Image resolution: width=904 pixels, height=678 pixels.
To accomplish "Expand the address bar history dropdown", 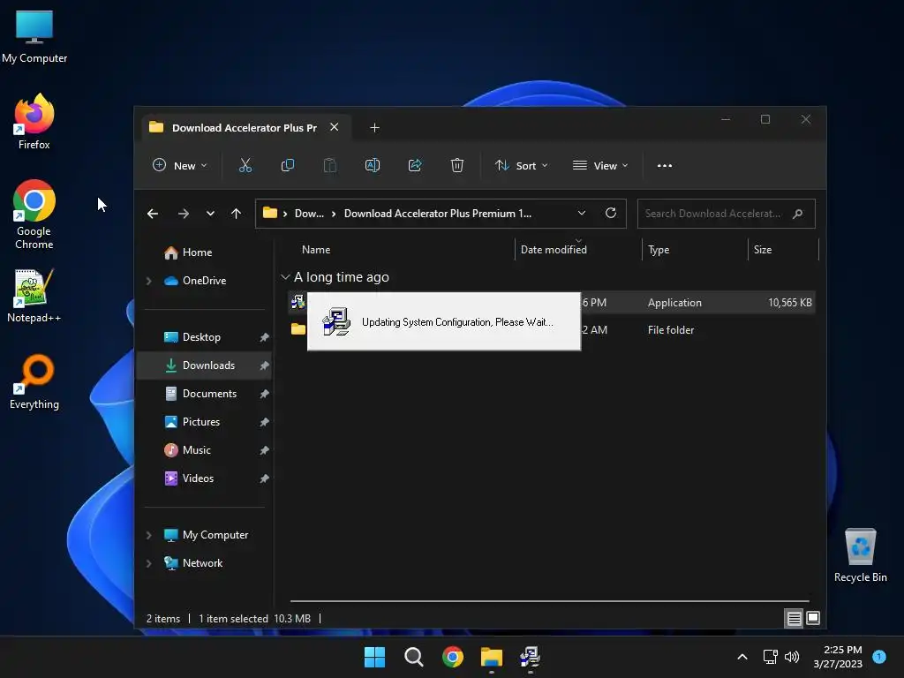I will 582,214.
